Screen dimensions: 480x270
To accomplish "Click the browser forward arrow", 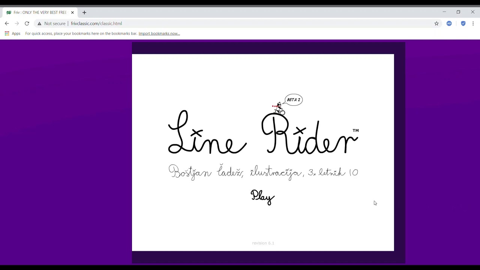I will coord(17,23).
